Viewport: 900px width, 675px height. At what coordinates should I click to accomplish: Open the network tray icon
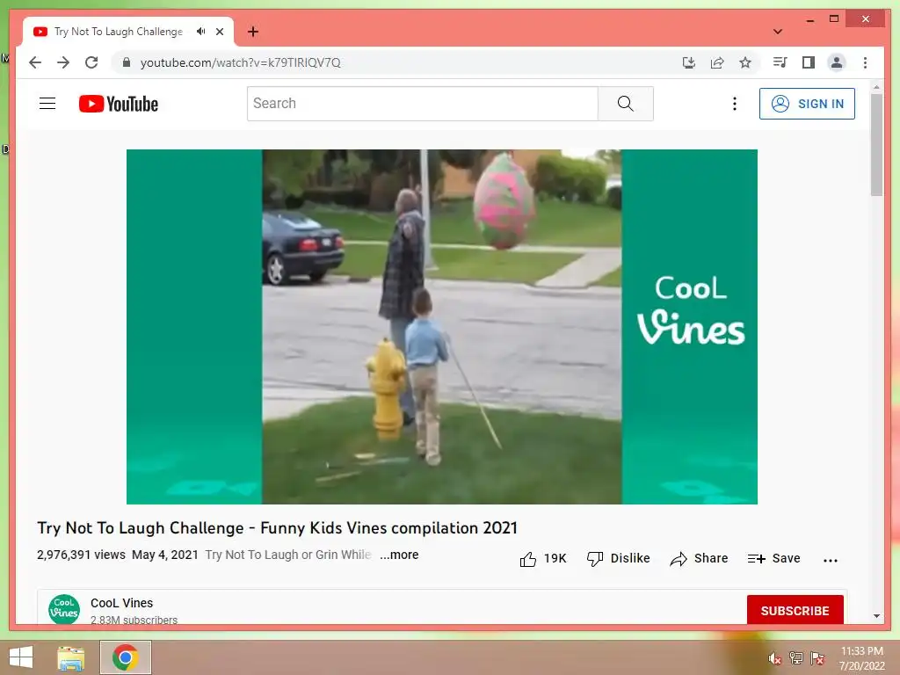796,658
